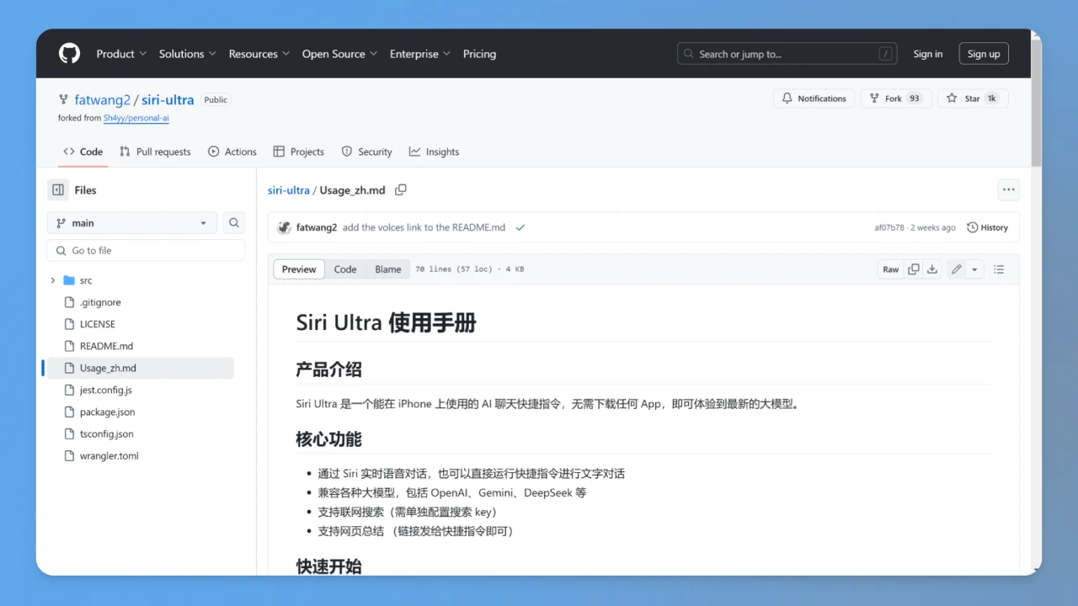
Task: Switch to the Blame view
Action: click(387, 268)
